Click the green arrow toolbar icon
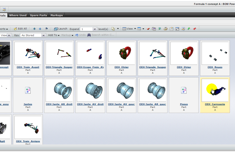This screenshot has height=154, width=235. click(x=189, y=29)
